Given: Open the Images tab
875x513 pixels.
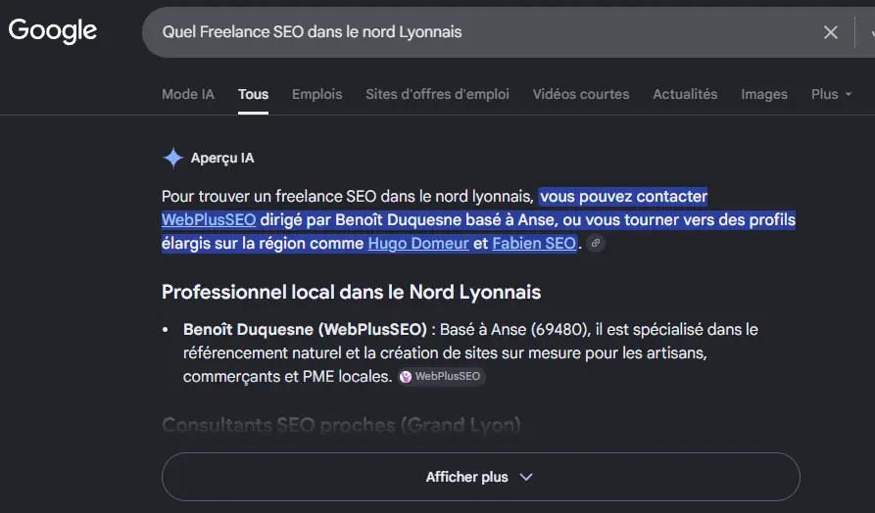Looking at the screenshot, I should [x=764, y=94].
